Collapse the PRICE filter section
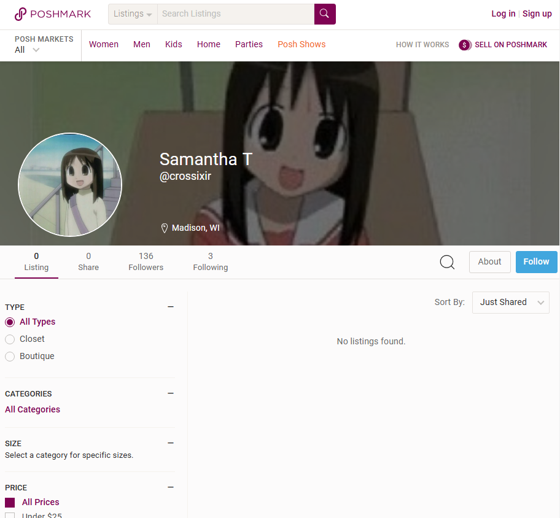The height and width of the screenshot is (518, 560). pos(171,487)
